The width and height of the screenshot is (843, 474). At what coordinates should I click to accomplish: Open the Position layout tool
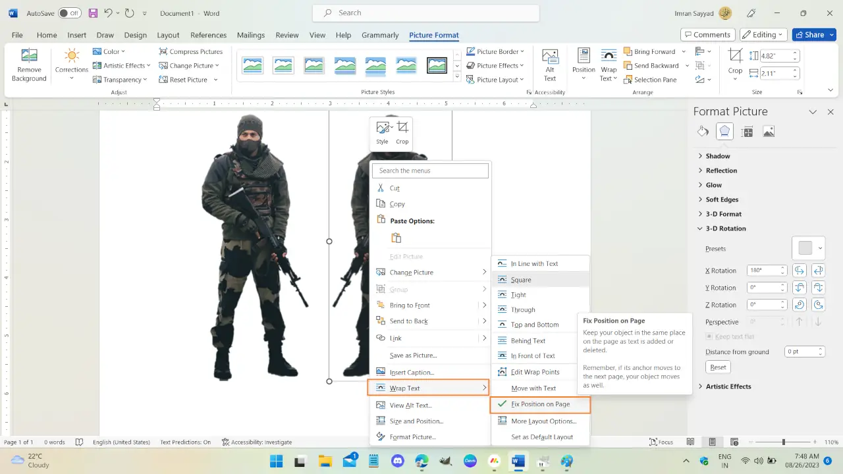pyautogui.click(x=584, y=65)
